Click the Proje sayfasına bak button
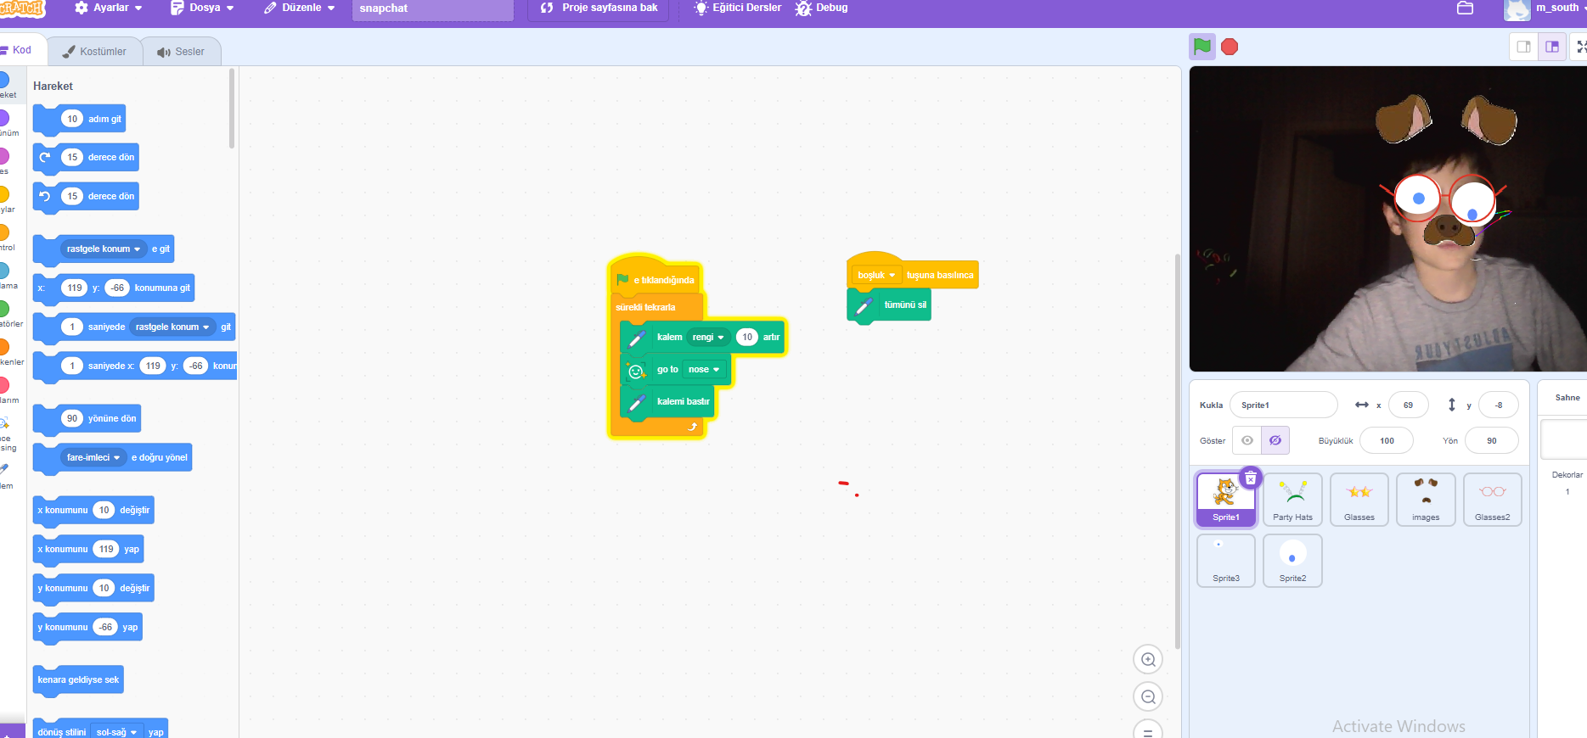Viewport: 1587px width, 738px height. (x=599, y=8)
